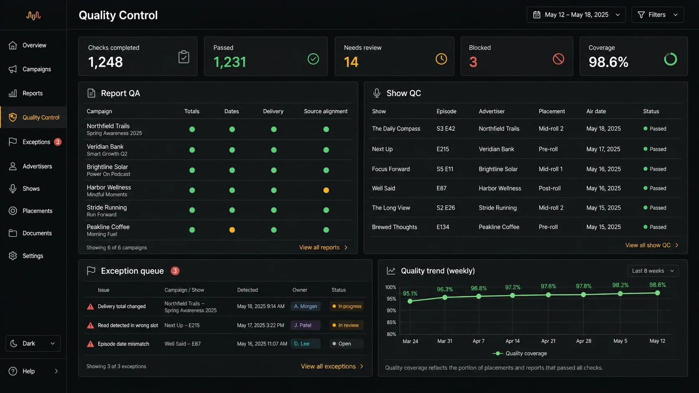Click the Open status badge
This screenshot has height=393, width=699.
point(347,344)
